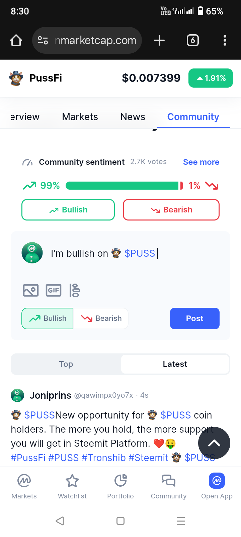
Task: Open Watchlist from the bottom navigation
Action: point(72,487)
